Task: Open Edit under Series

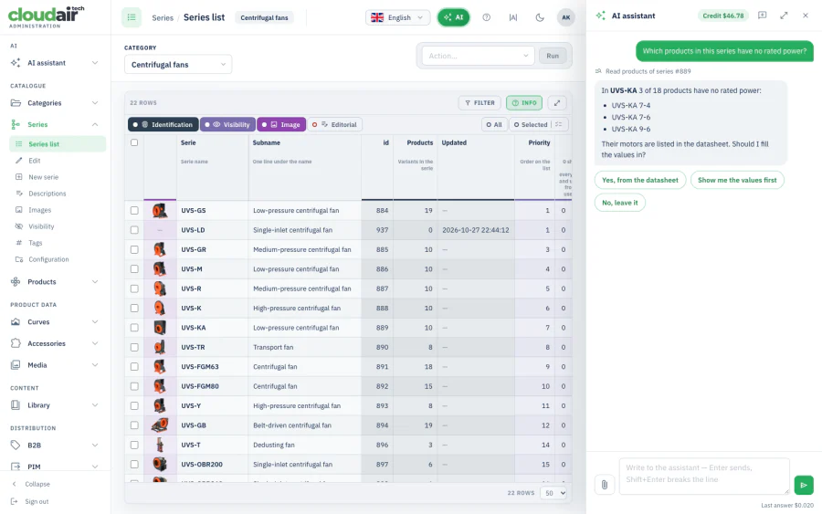Action: [x=35, y=161]
